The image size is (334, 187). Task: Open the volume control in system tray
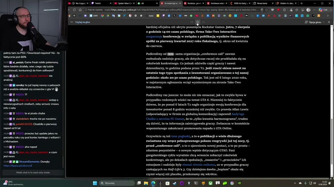[314, 183]
